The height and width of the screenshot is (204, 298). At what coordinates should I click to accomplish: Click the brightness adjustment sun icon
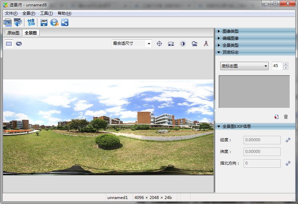(x=183, y=44)
